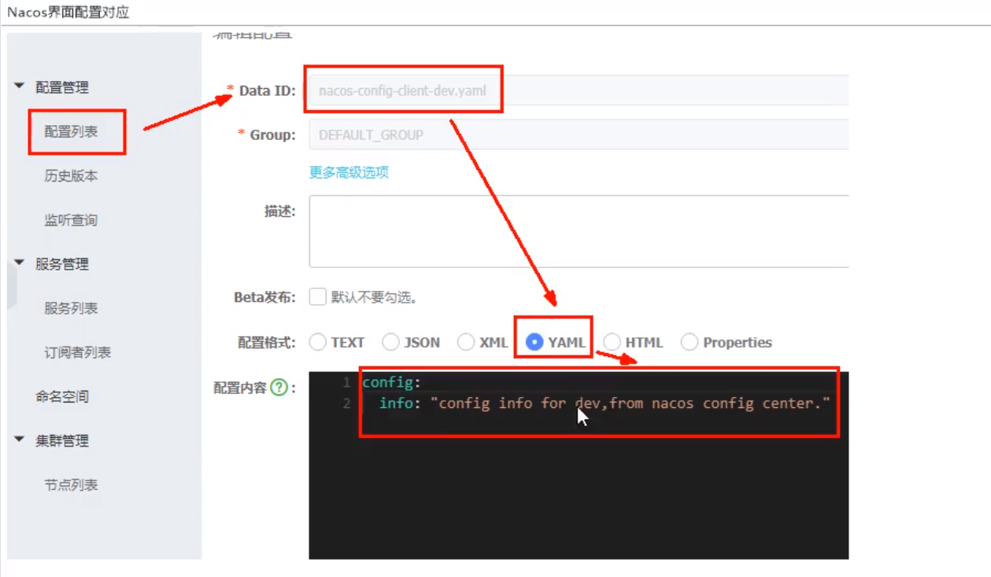The width and height of the screenshot is (991, 577).
Task: Open 服务列表 in the sidebar
Action: coord(71,308)
